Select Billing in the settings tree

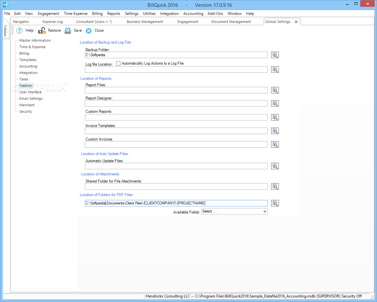click(24, 53)
